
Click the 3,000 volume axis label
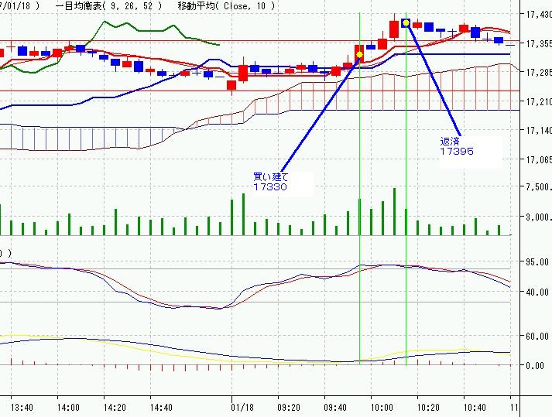pos(538,217)
